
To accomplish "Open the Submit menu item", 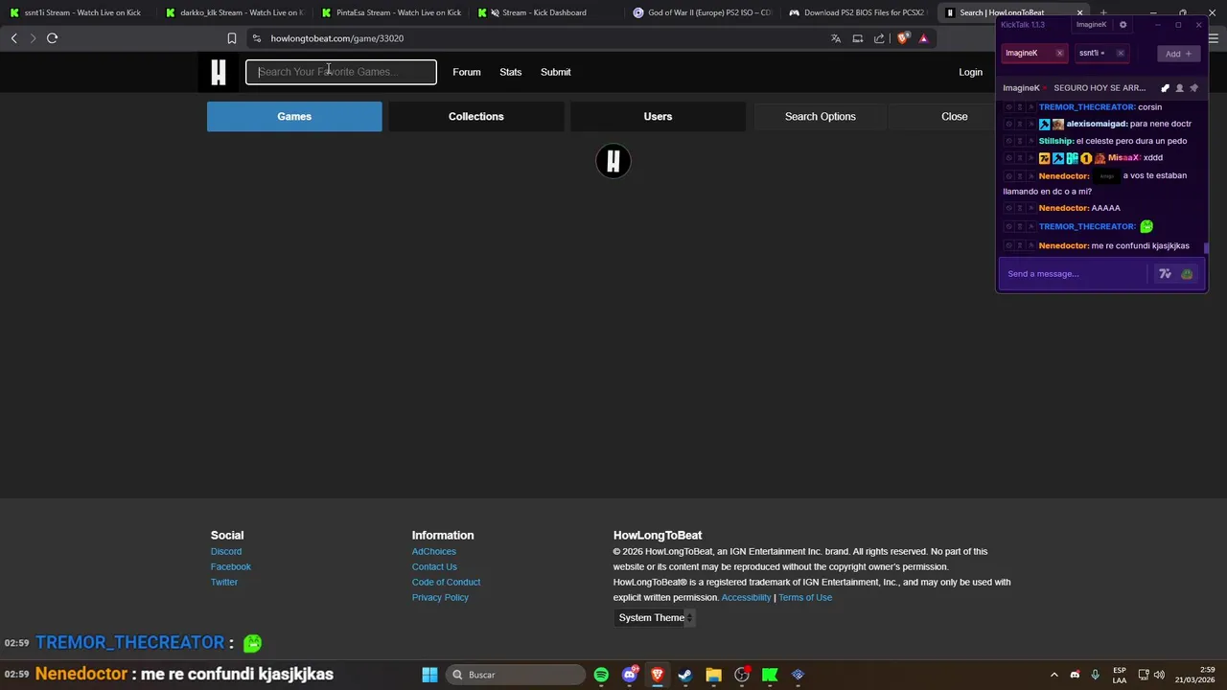I will (x=556, y=72).
